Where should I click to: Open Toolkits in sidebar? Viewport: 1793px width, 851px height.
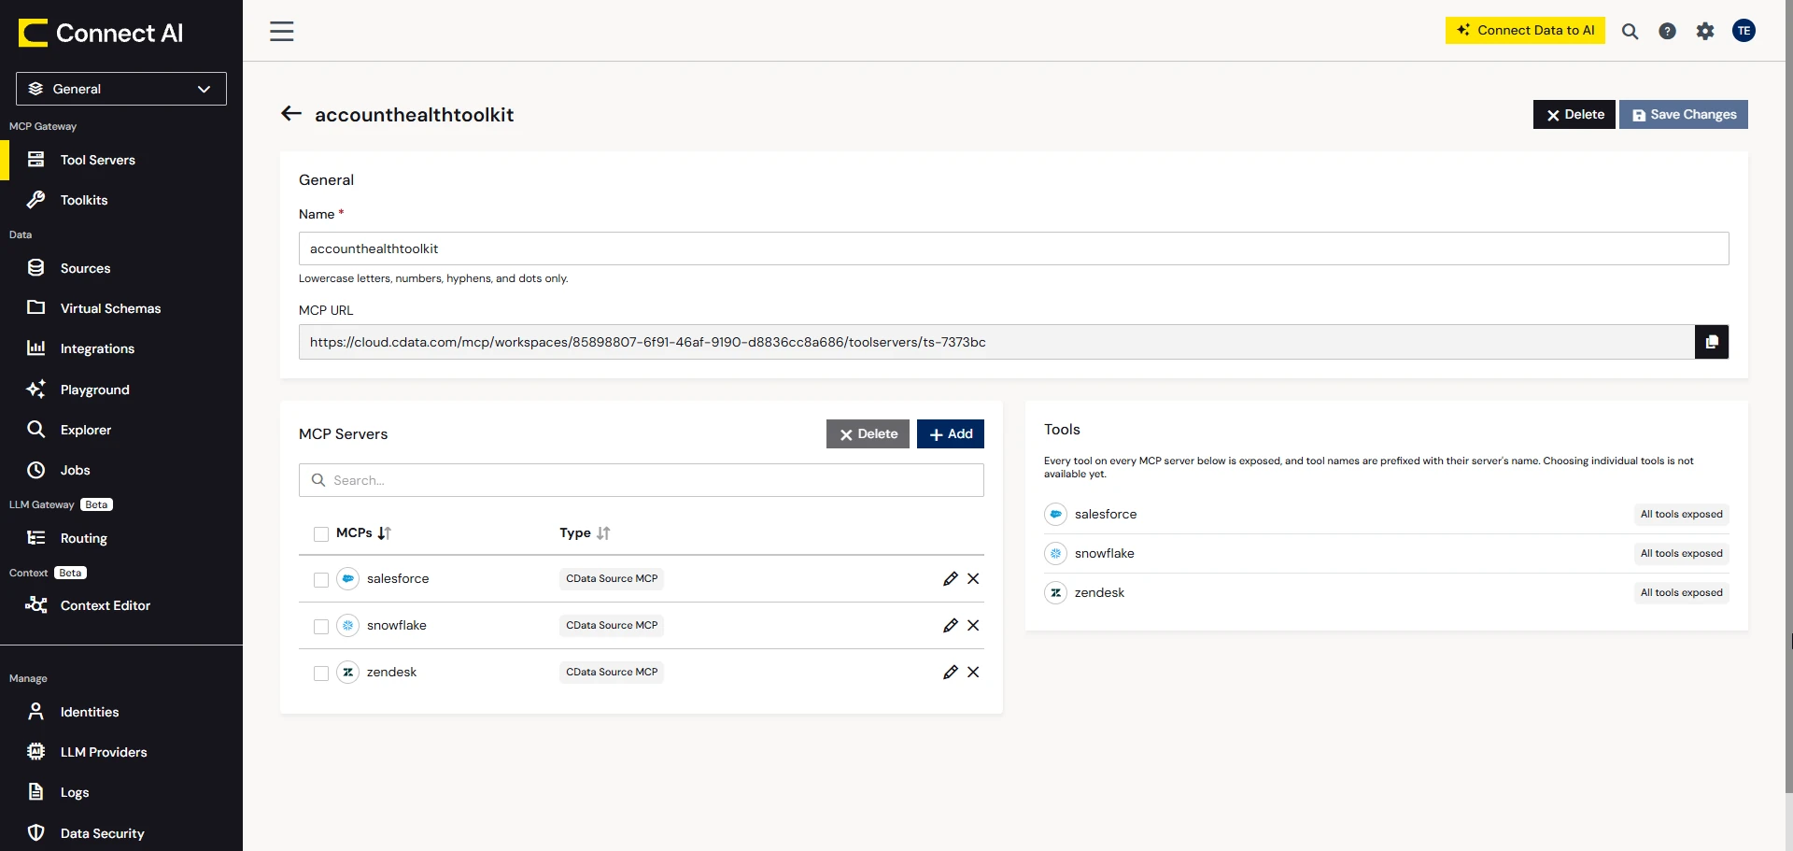121,200
